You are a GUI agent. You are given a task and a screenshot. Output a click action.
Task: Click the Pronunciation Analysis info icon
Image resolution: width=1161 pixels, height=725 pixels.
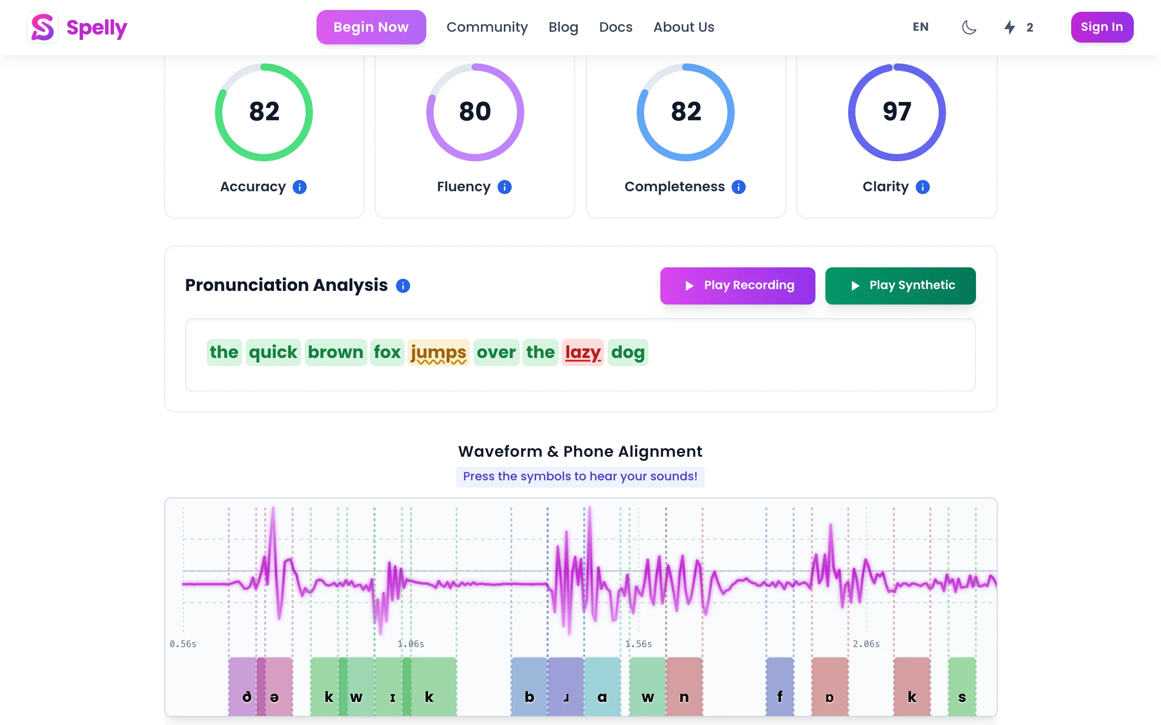403,286
